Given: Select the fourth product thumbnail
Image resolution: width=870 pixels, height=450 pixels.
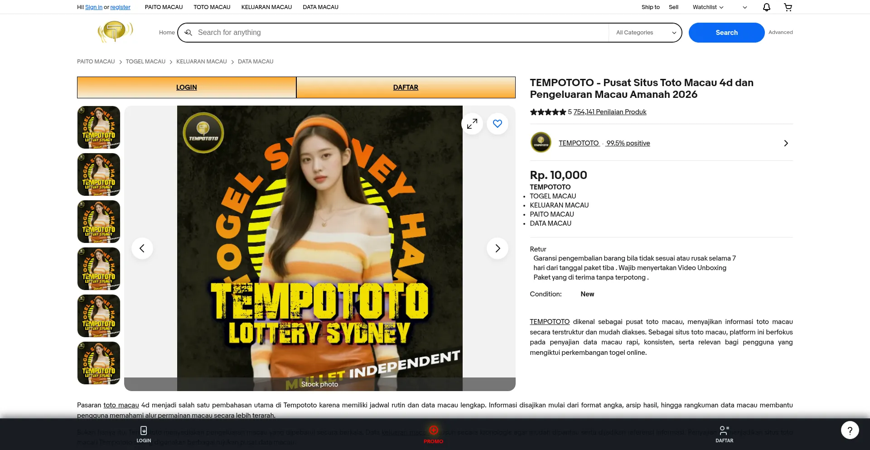Looking at the screenshot, I should coord(99,269).
